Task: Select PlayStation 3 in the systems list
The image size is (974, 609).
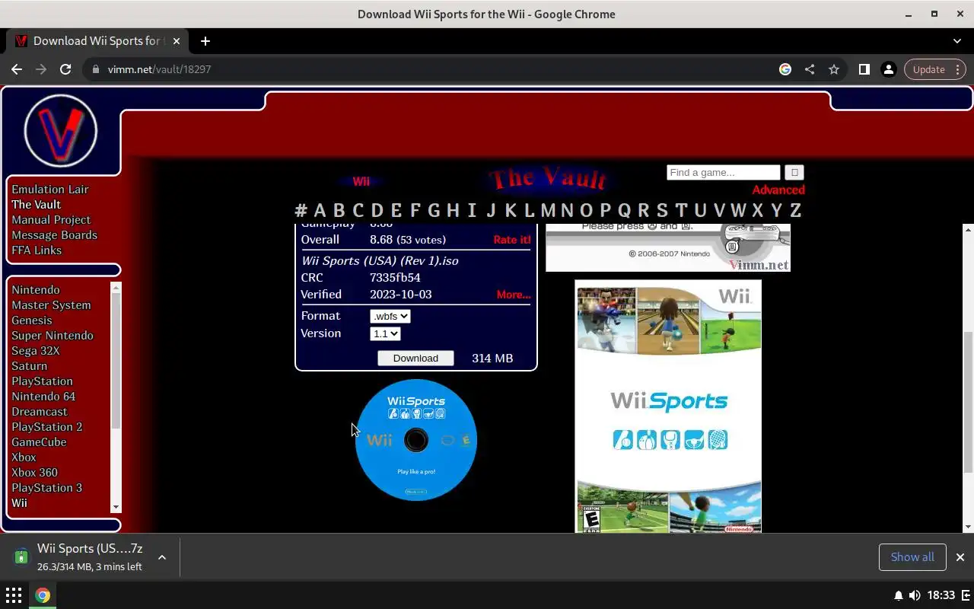Action: [x=46, y=488]
